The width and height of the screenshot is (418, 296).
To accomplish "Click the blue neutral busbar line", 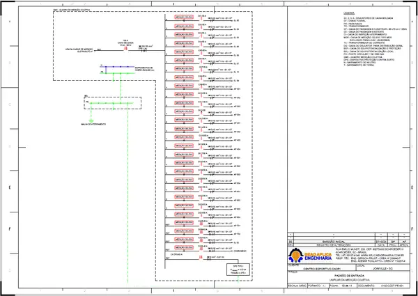I will point(117,67).
